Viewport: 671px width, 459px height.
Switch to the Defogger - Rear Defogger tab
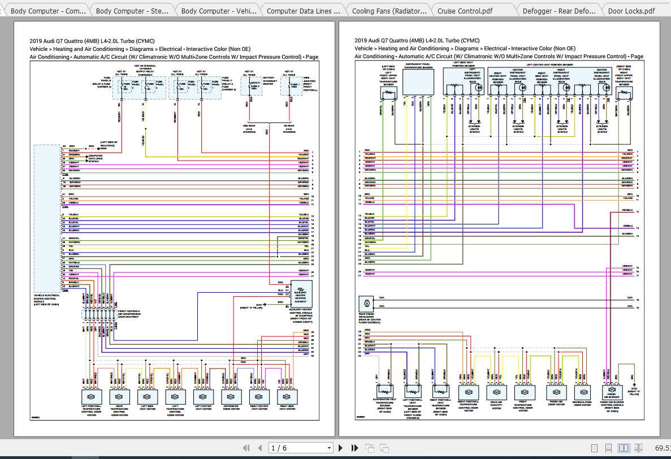pos(559,11)
